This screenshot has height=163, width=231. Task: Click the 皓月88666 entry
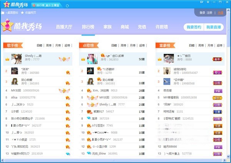coord(170,147)
